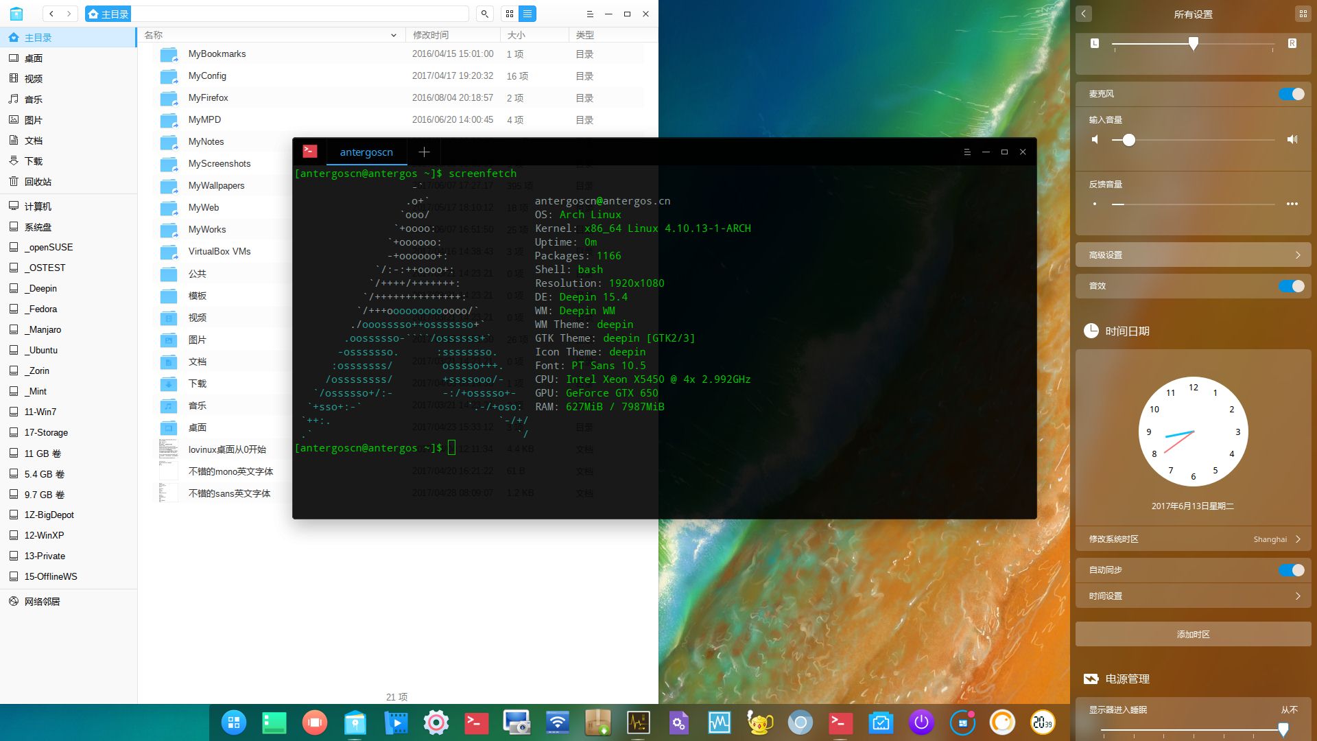1317x741 pixels.
Task: Open the file manager hamburger menu
Action: tap(590, 14)
